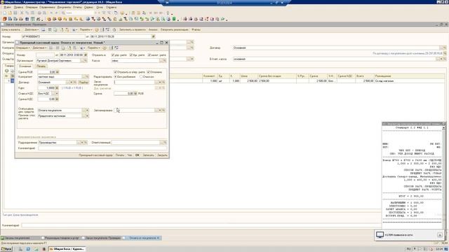
Task: Click Чек button in the dialog
Action: pyautogui.click(x=130, y=155)
